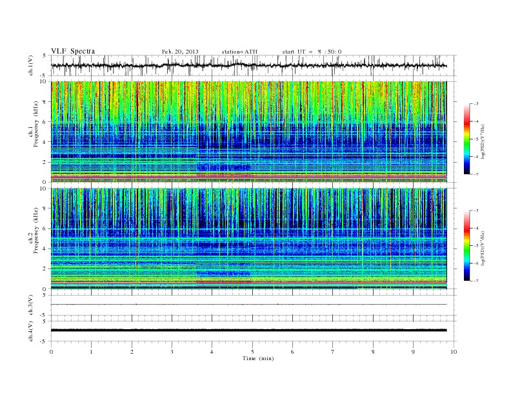Click the "Time (min)" x-axis label
The width and height of the screenshot is (511, 395).
click(258, 358)
